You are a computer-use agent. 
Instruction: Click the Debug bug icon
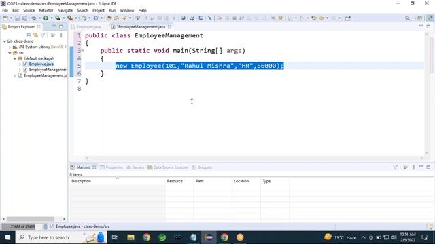click(34, 18)
